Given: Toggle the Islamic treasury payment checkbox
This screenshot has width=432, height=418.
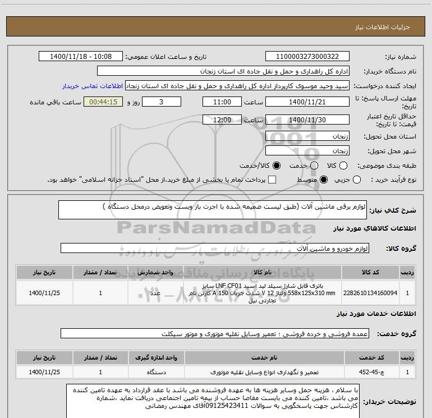Looking at the screenshot, I should 272,180.
